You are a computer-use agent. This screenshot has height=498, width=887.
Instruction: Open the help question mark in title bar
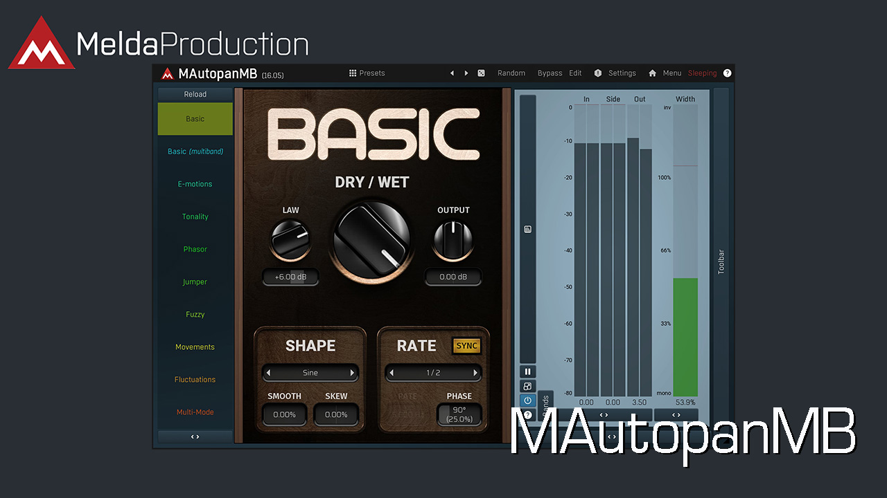[x=727, y=73]
